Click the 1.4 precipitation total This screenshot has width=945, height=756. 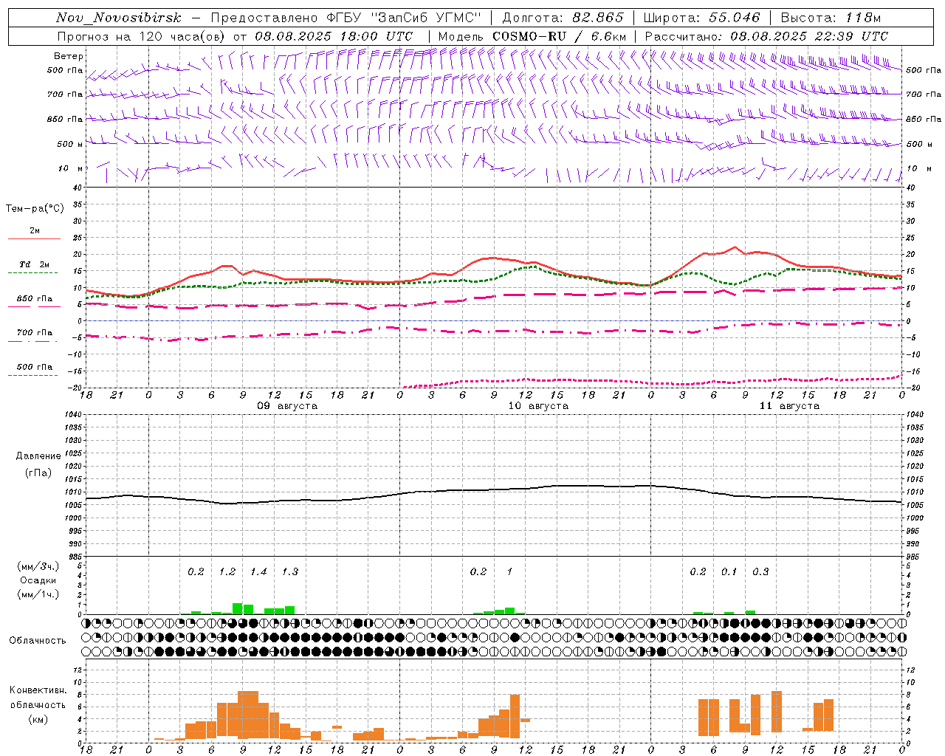tap(258, 572)
